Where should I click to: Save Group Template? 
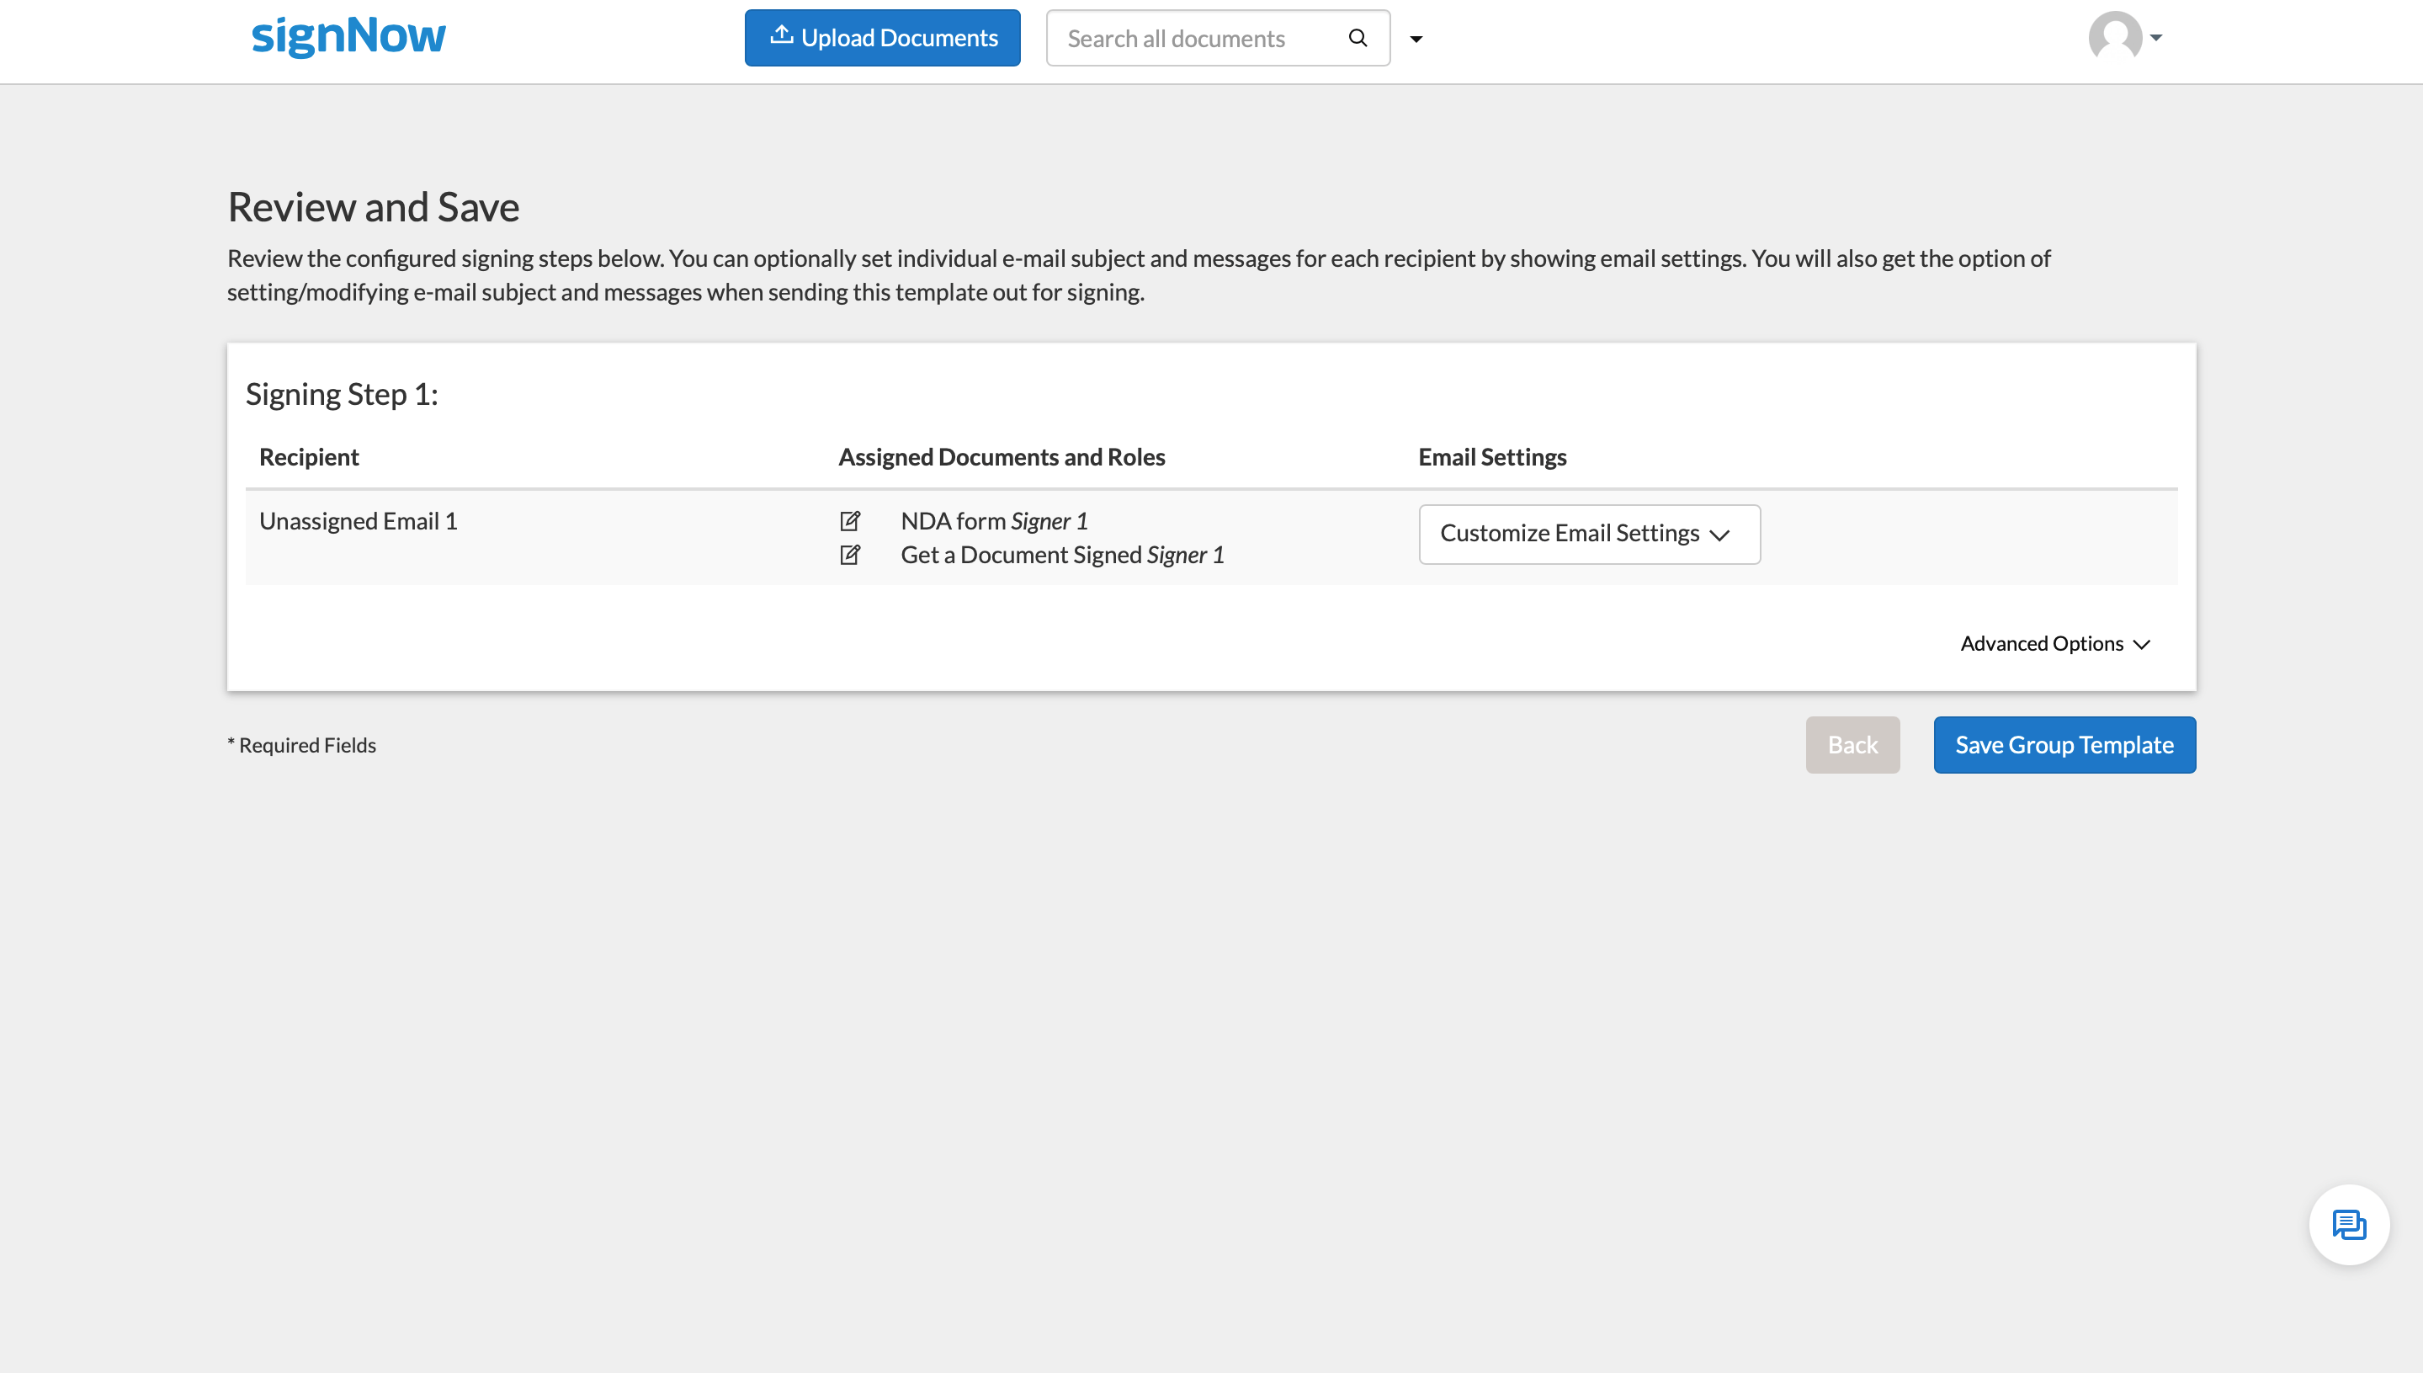point(2063,745)
